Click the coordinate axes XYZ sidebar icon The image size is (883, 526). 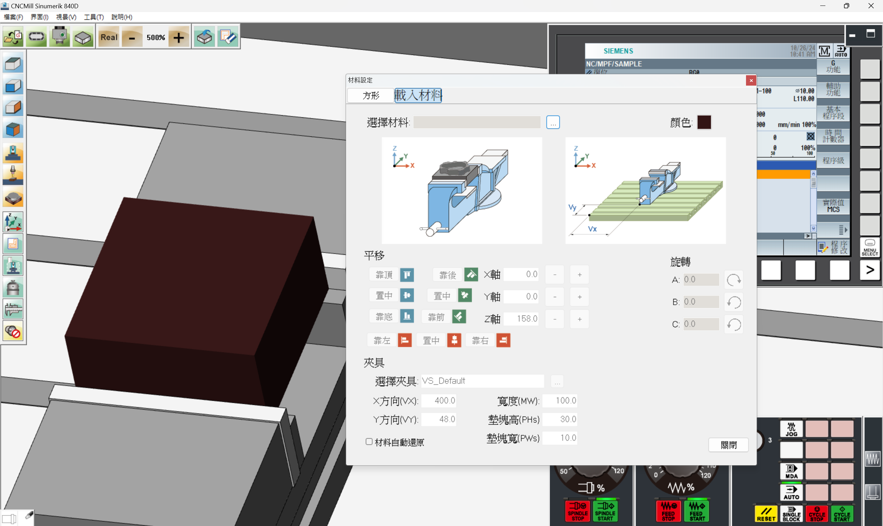(13, 222)
